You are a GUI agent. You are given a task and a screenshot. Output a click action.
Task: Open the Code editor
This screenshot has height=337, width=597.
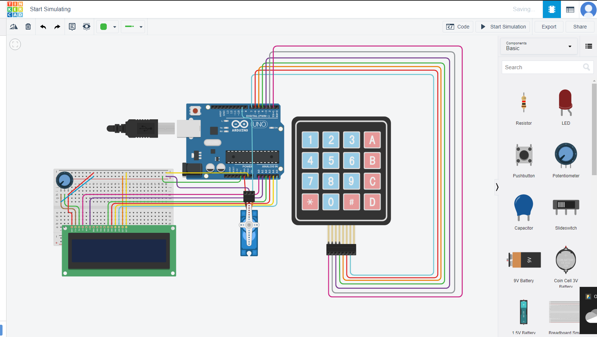(x=458, y=27)
